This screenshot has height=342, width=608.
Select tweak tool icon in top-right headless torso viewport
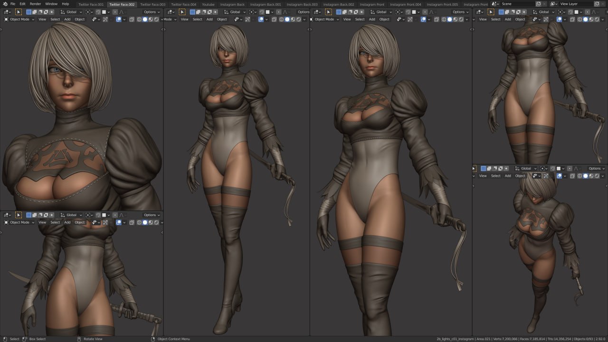click(x=491, y=12)
